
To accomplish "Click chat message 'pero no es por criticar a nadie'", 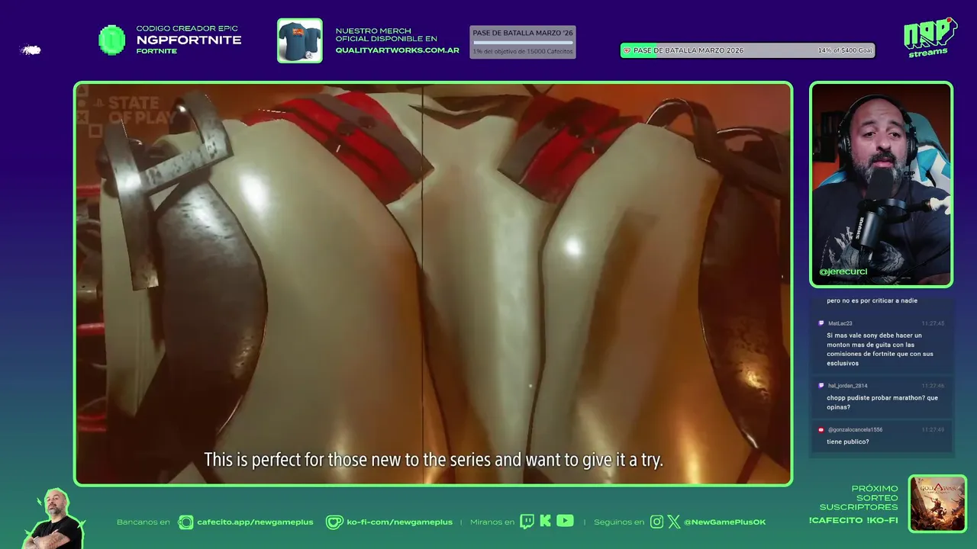I will (872, 300).
